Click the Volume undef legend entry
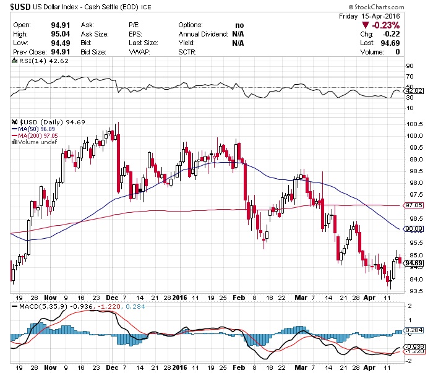Viewport: 433px width, 373px height. pyautogui.click(x=34, y=142)
